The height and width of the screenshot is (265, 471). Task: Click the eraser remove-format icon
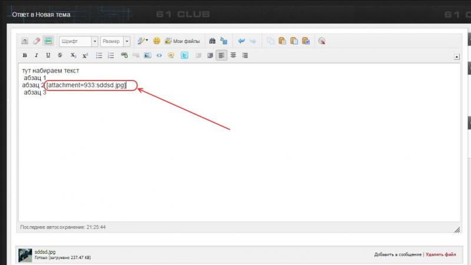coord(36,41)
